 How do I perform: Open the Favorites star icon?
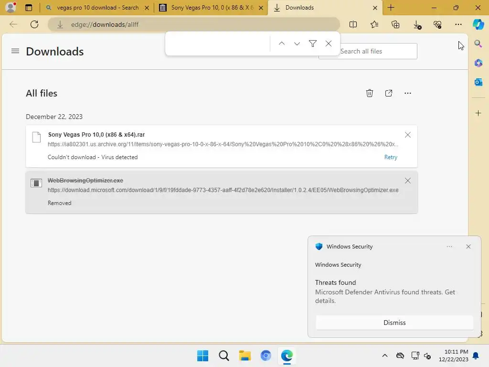[x=374, y=24]
